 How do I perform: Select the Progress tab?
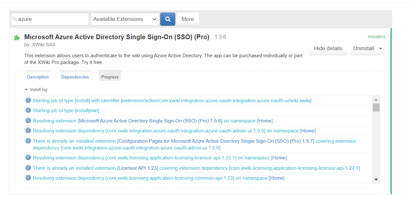tap(110, 77)
